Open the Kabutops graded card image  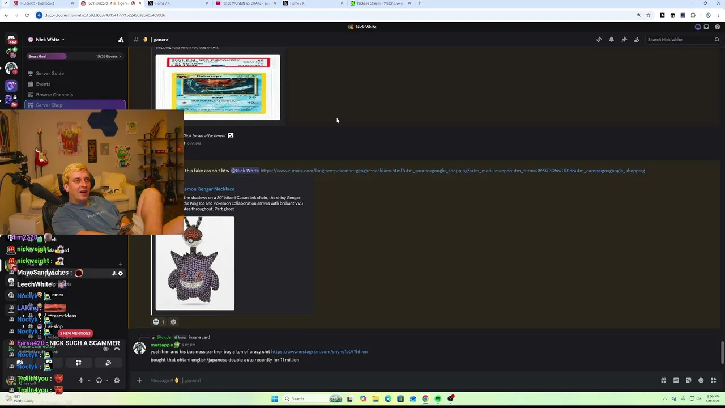pos(217,87)
